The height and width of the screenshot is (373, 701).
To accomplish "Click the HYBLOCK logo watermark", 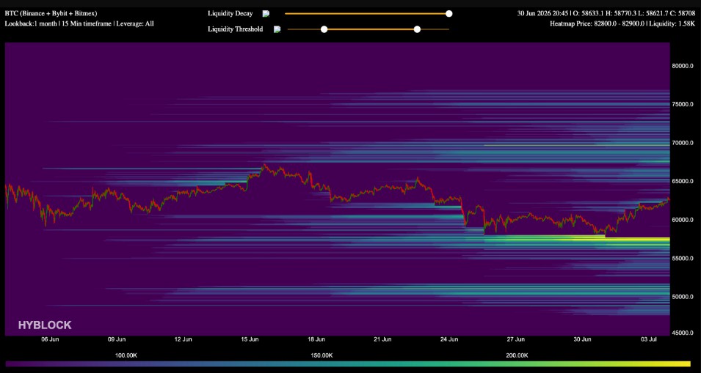I will pyautogui.click(x=45, y=325).
